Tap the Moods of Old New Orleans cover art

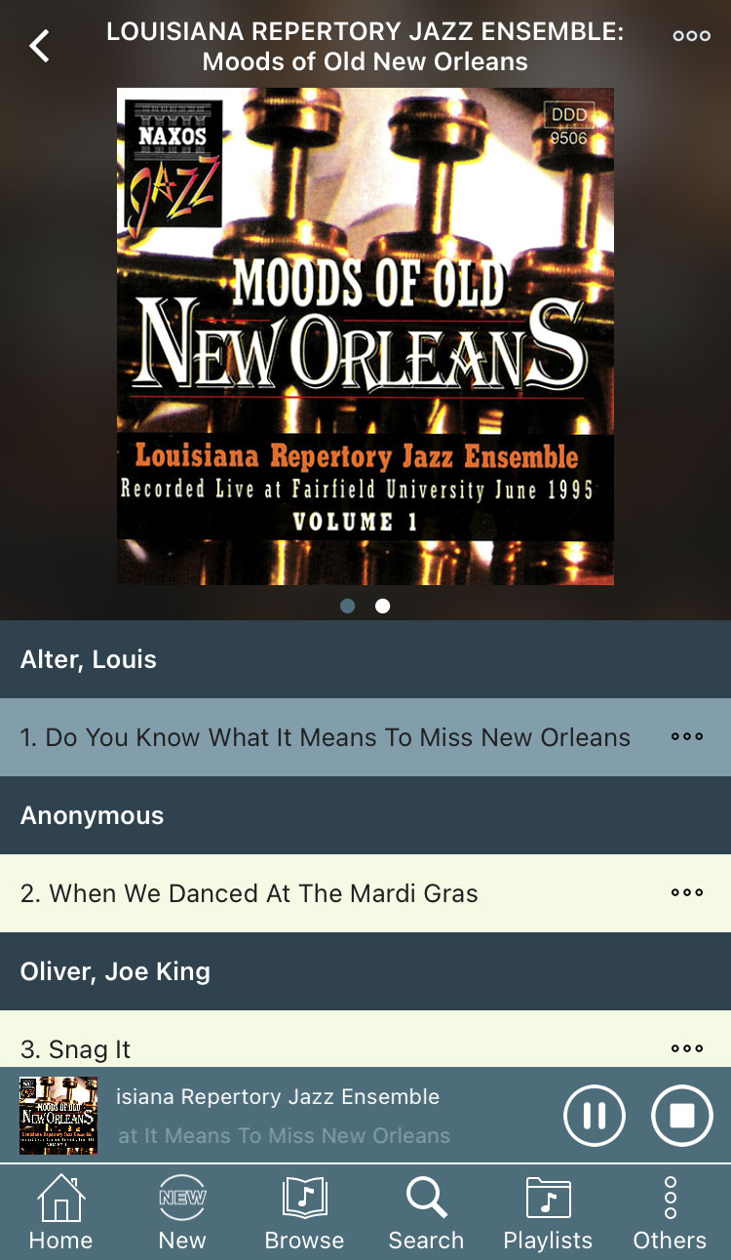click(x=365, y=336)
